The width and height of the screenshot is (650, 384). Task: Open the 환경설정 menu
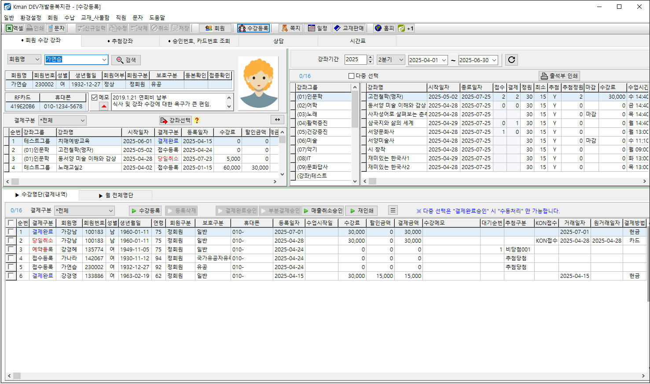click(x=30, y=18)
